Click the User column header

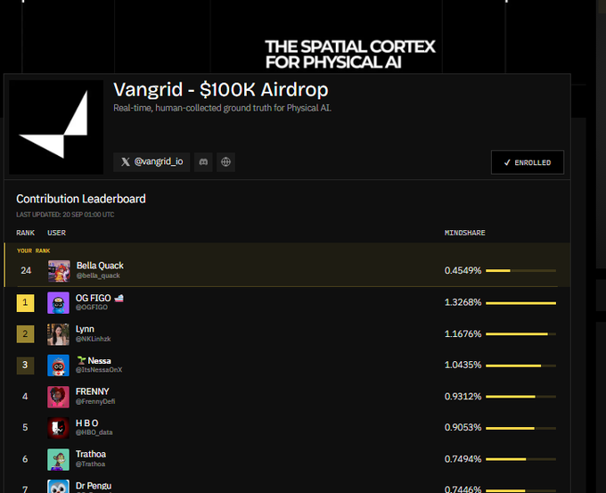pos(56,233)
